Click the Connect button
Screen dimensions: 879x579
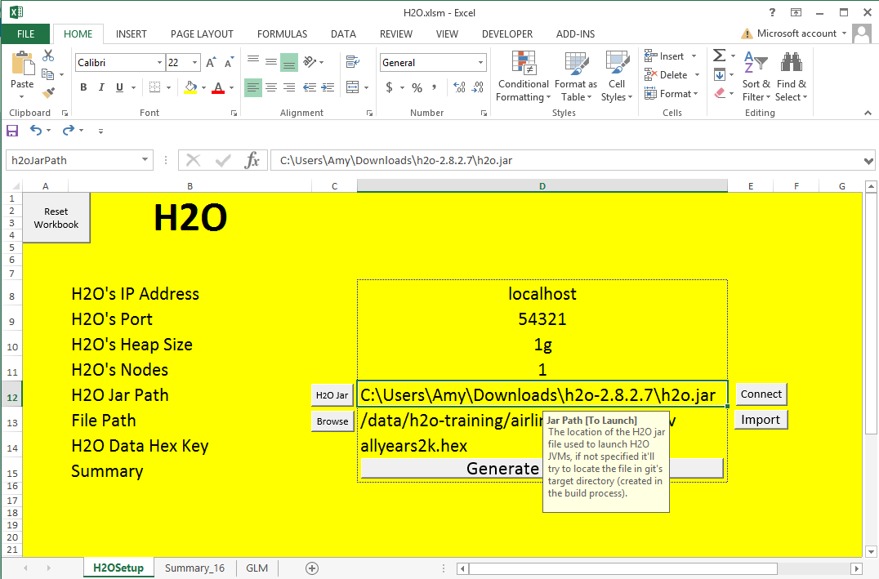(761, 394)
